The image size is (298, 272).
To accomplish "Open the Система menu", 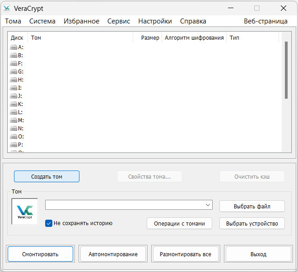I will point(42,21).
